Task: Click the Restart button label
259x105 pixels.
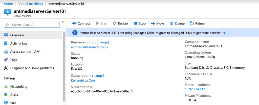Action: [123, 23]
